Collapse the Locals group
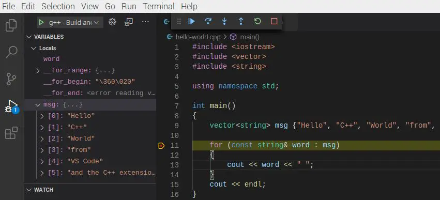 [x=34, y=48]
